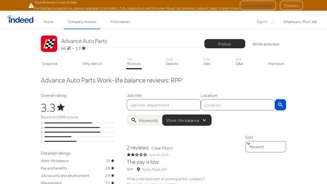
Task: Open Employers / Post Job link
Action: click(300, 22)
